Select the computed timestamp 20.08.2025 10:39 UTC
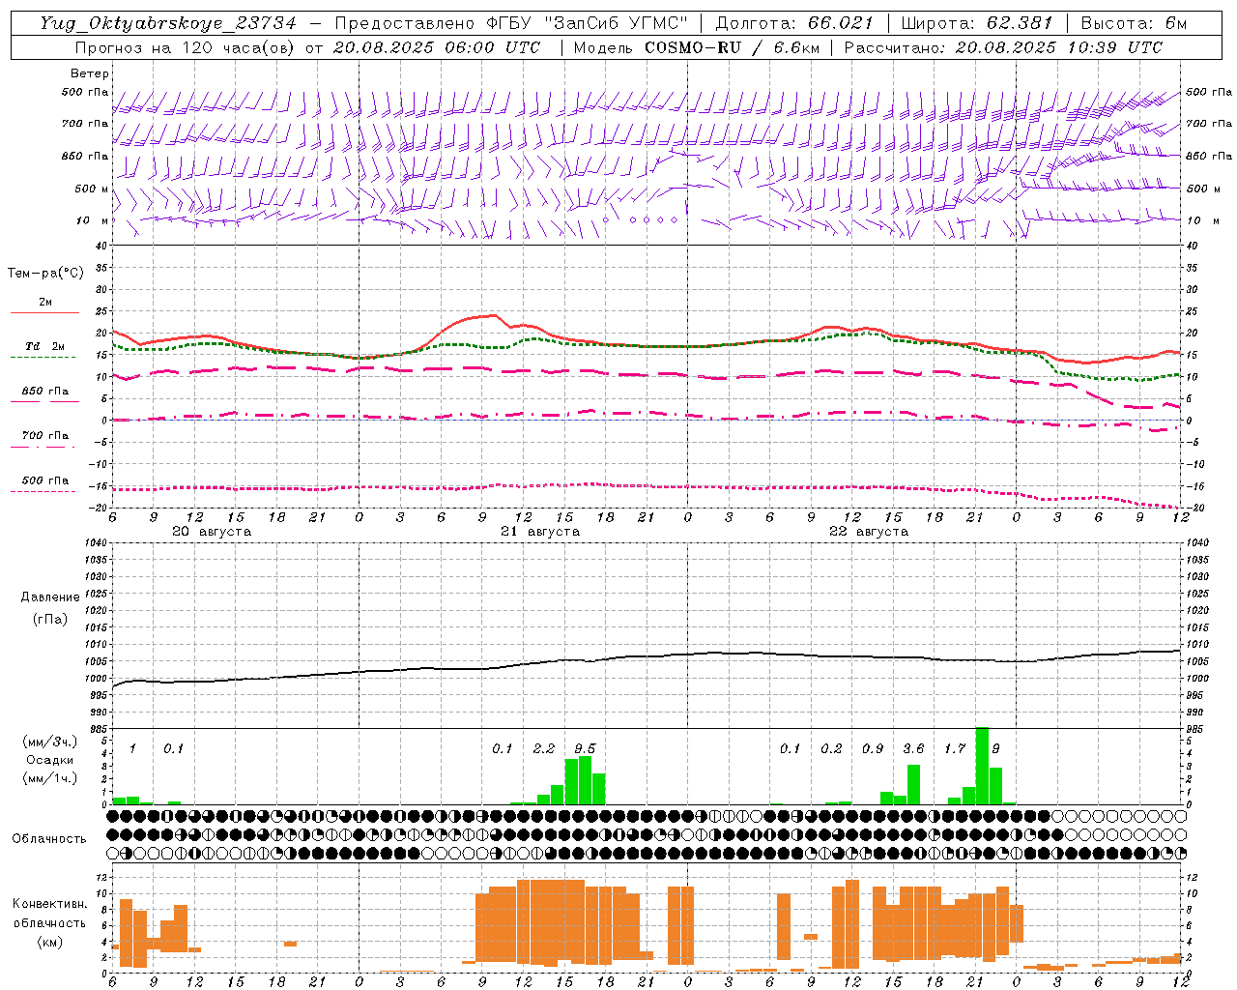The width and height of the screenshot is (1237, 990). click(1058, 47)
